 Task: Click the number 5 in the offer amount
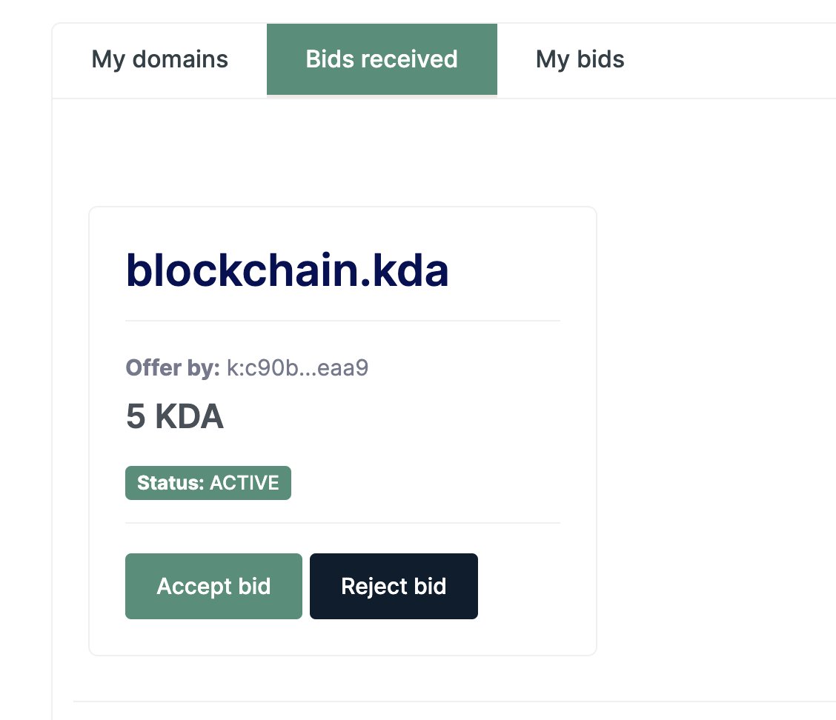(x=136, y=417)
